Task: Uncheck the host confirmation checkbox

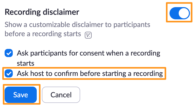Action: [x=9, y=74]
